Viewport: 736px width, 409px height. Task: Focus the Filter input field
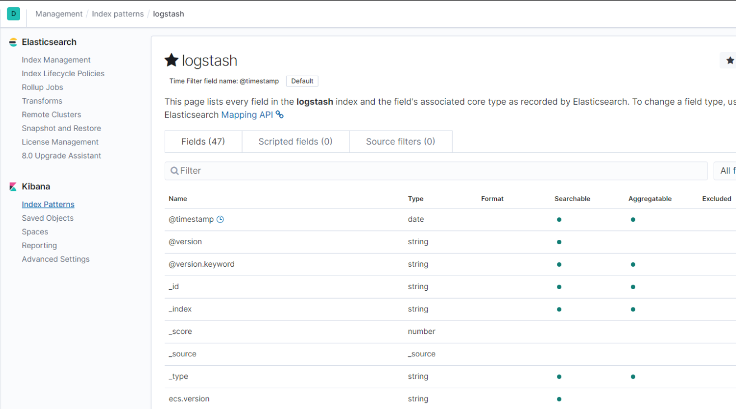coord(436,171)
